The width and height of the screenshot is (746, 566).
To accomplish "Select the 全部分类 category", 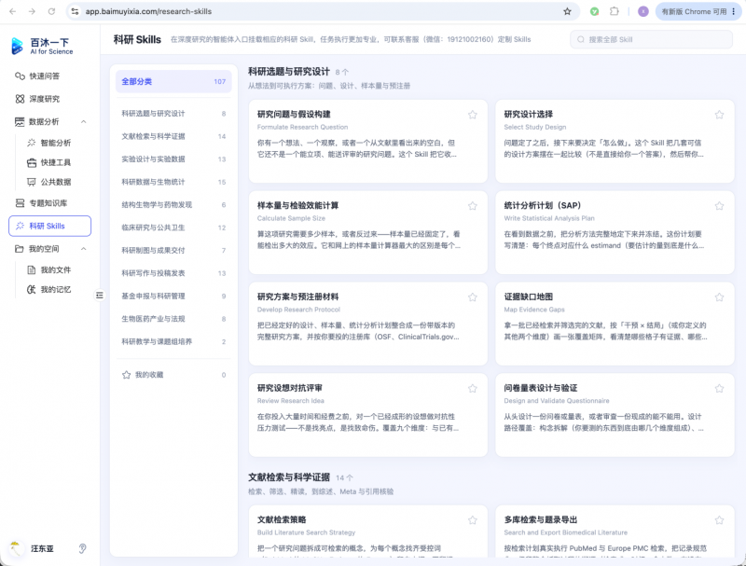I will [173, 81].
